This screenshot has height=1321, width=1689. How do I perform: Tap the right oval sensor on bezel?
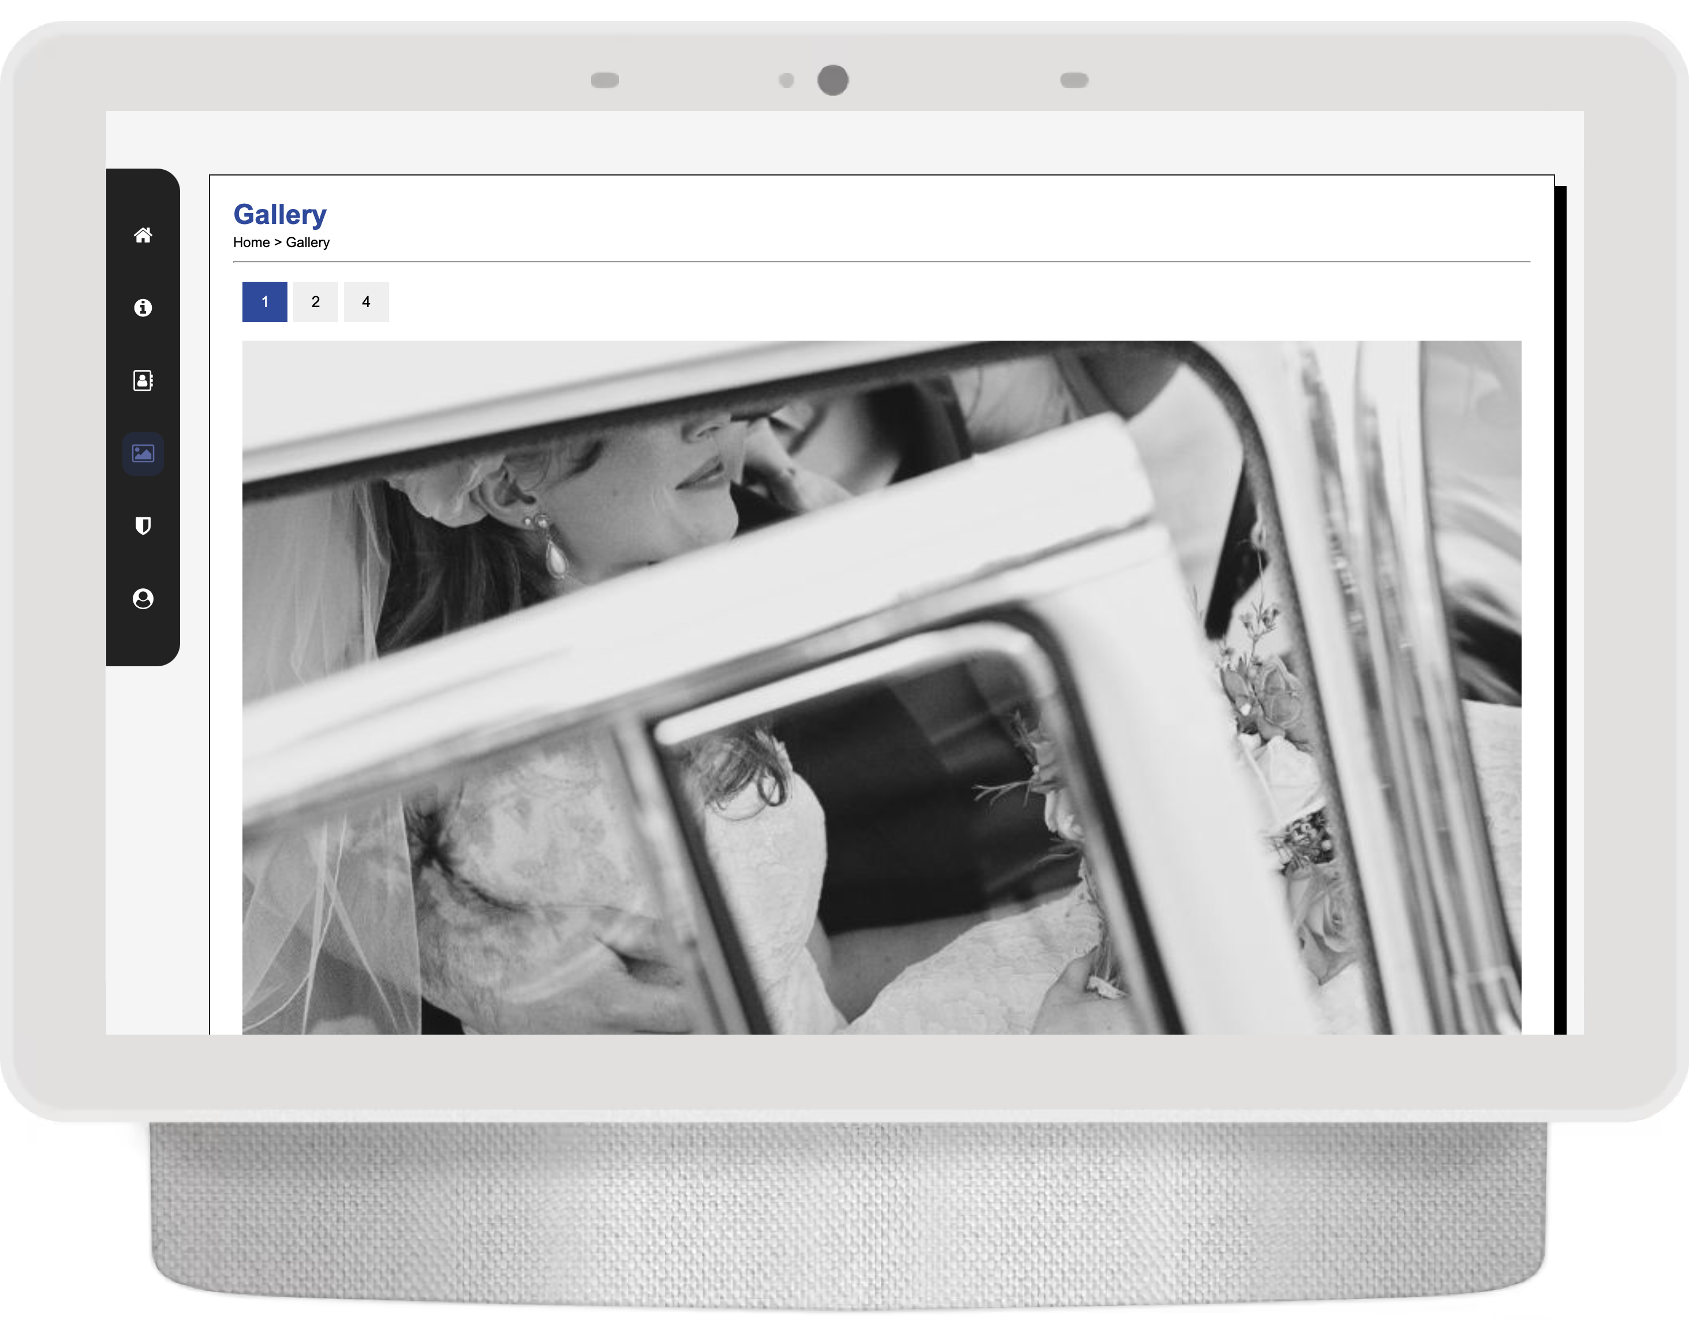[1074, 80]
